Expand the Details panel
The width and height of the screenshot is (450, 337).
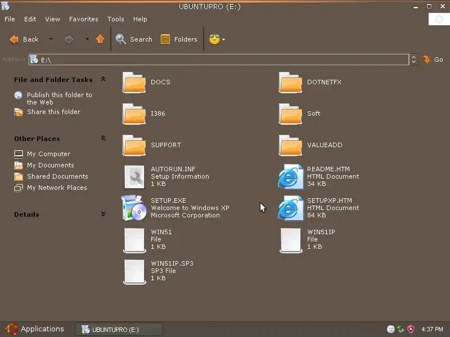coord(103,214)
